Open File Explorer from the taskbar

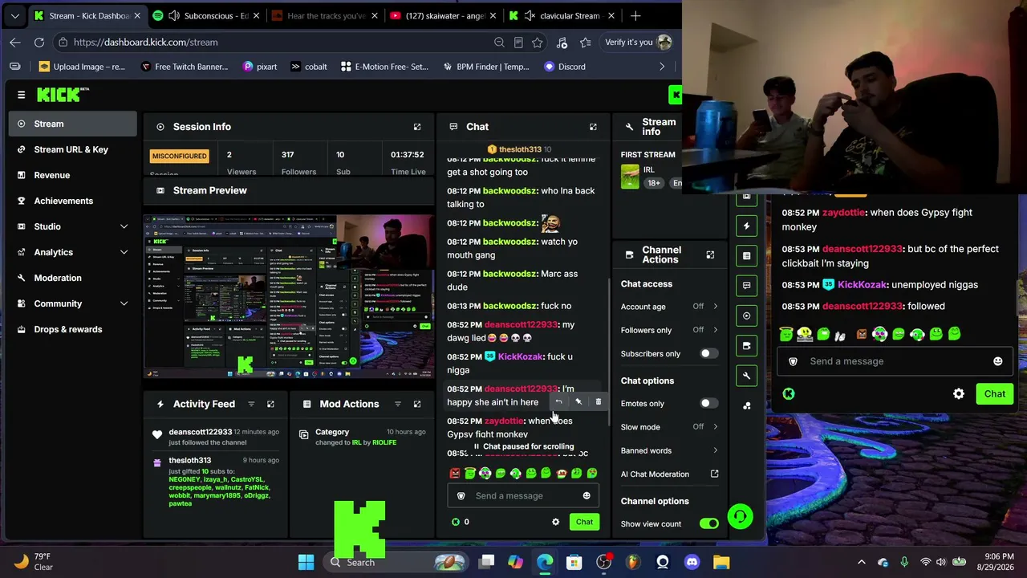[721, 562]
